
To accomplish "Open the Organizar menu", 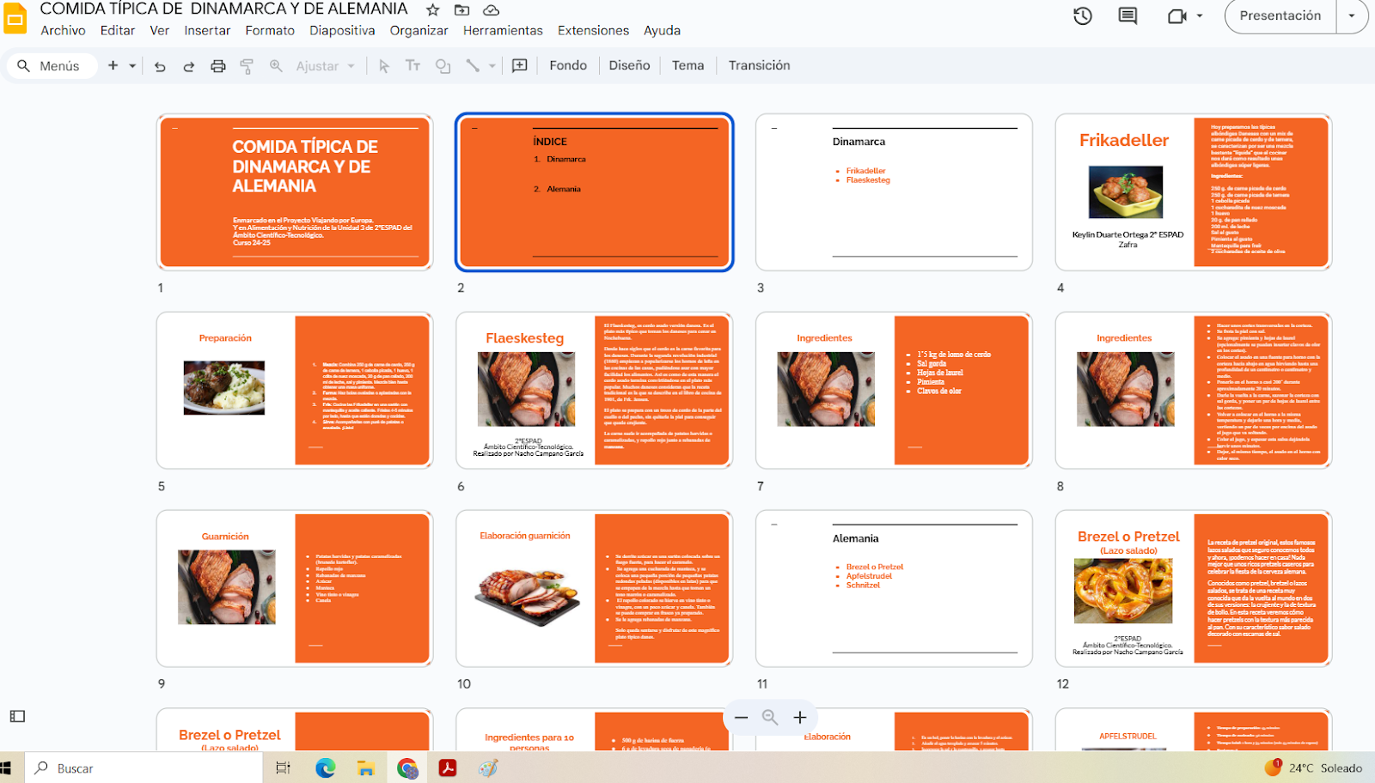I will tap(419, 30).
